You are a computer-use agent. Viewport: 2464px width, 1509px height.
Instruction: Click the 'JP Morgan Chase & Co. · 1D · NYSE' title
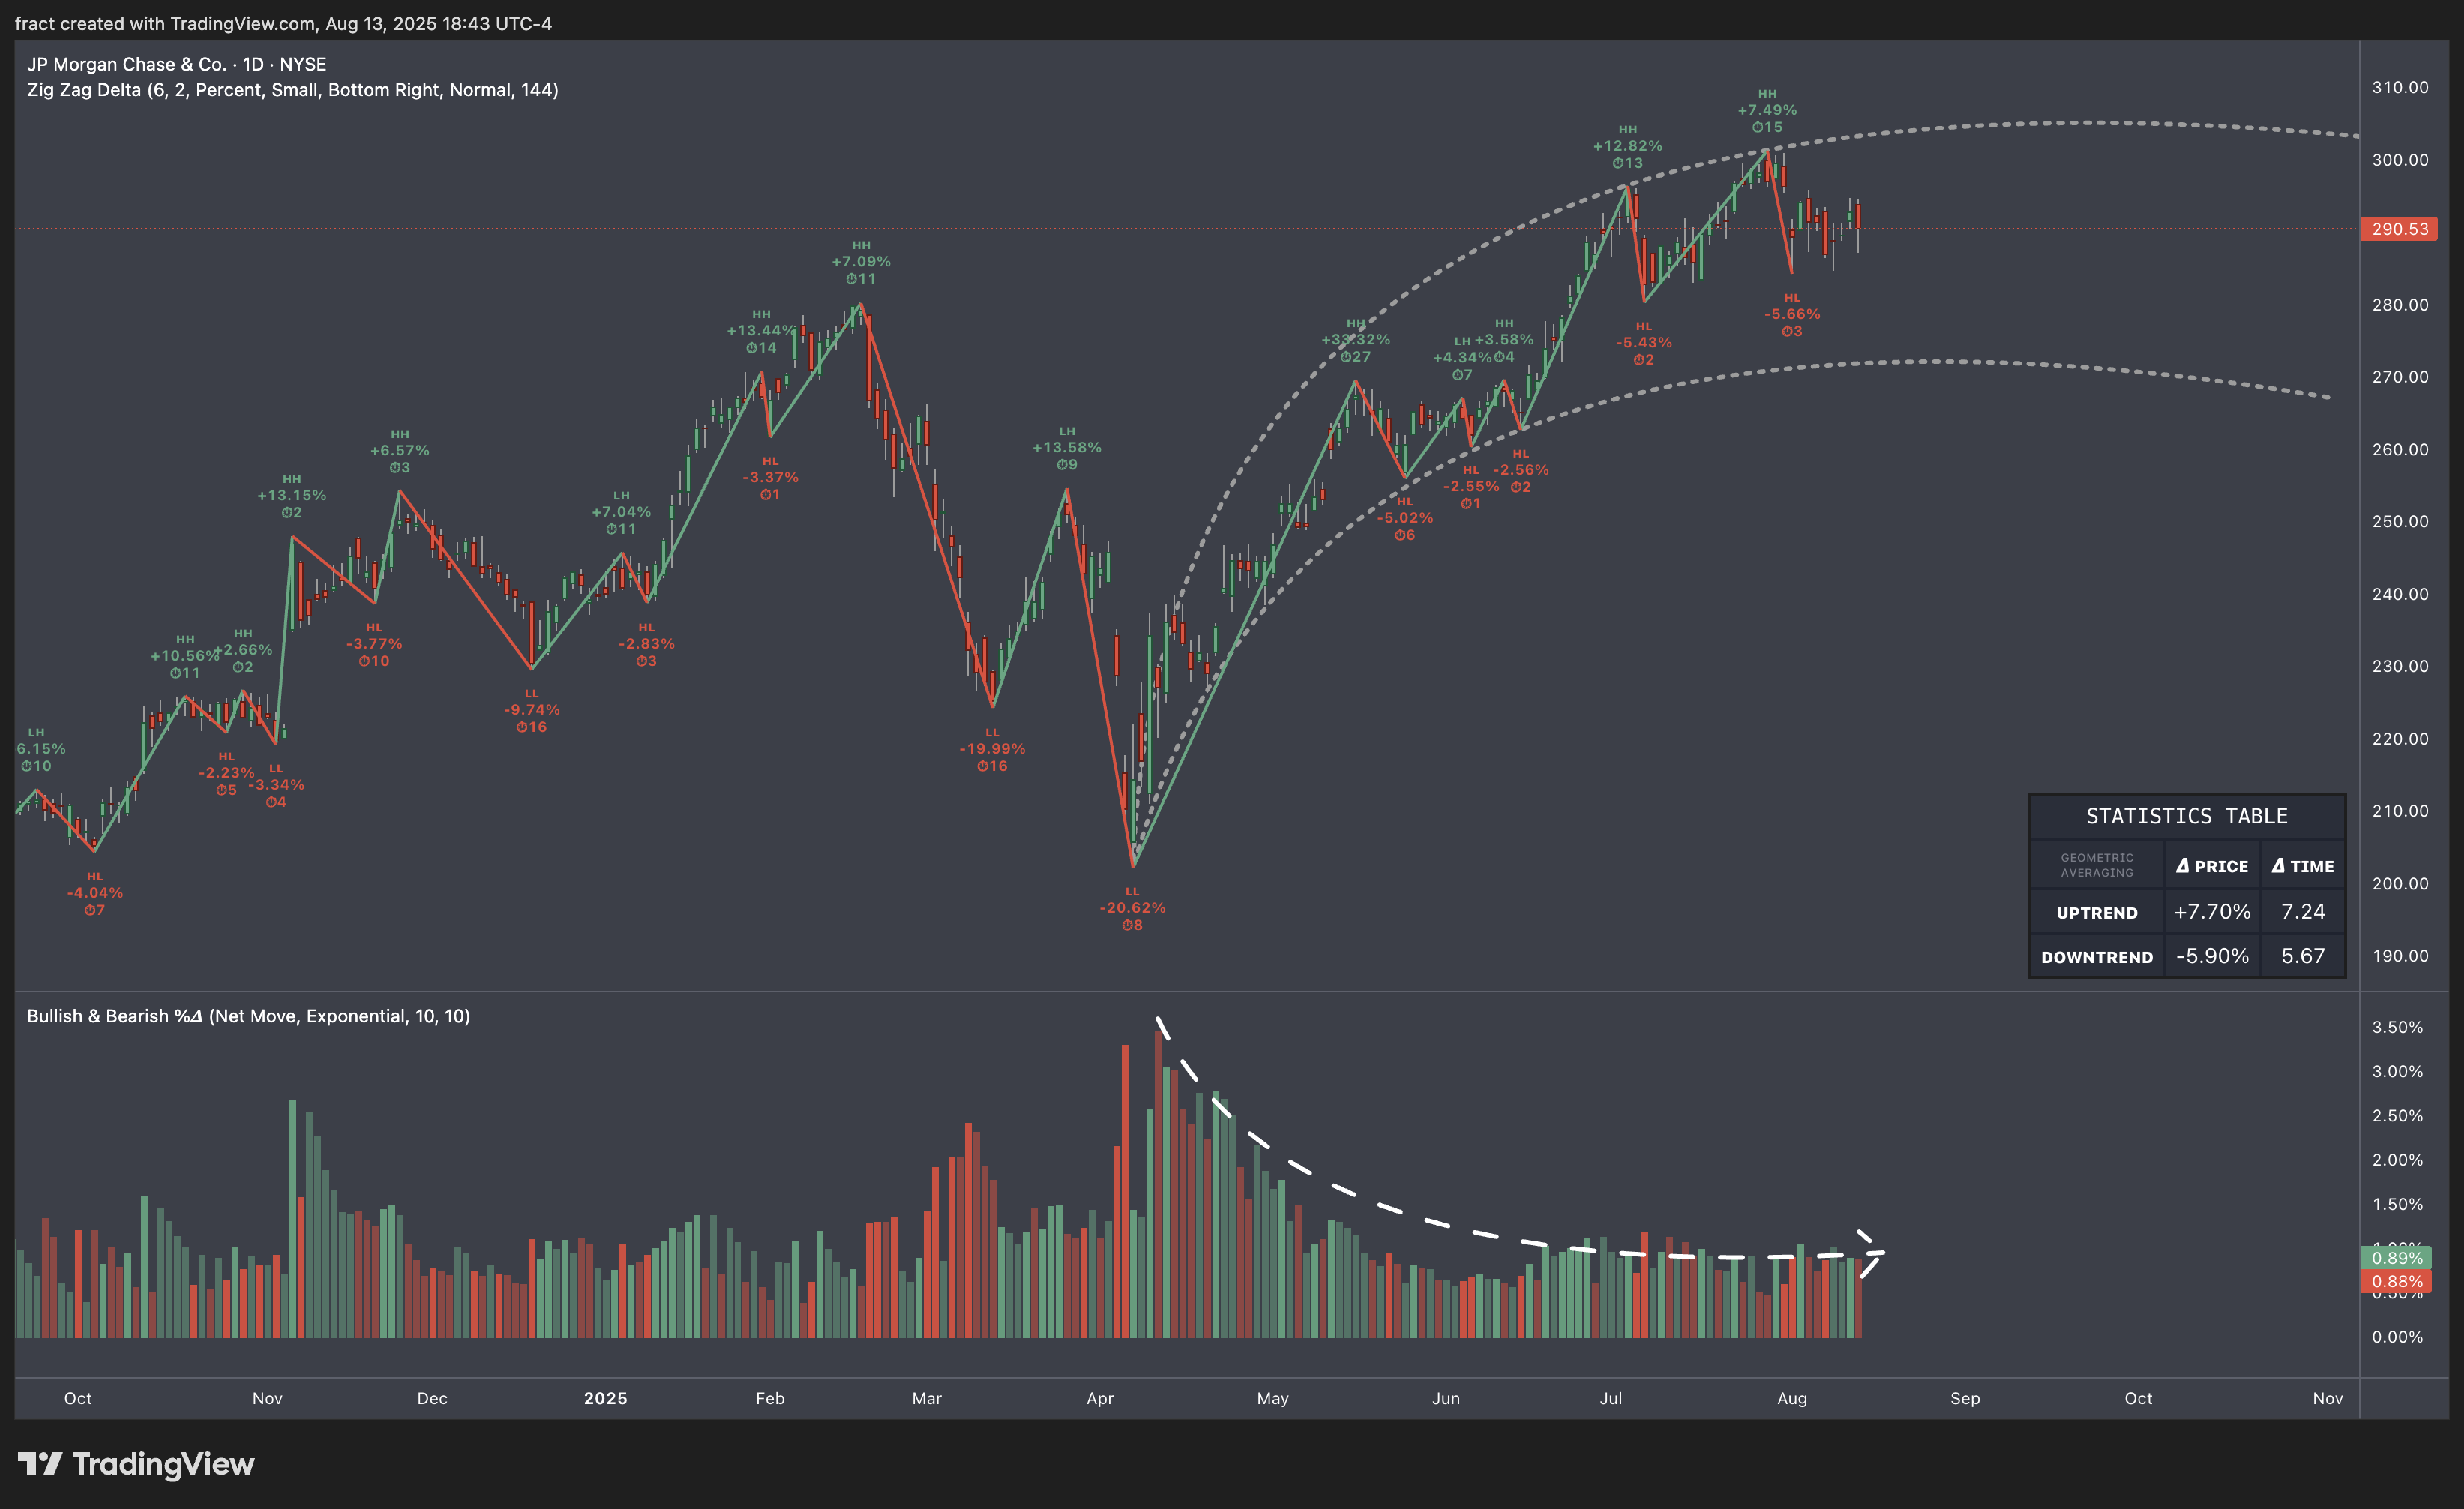[177, 64]
